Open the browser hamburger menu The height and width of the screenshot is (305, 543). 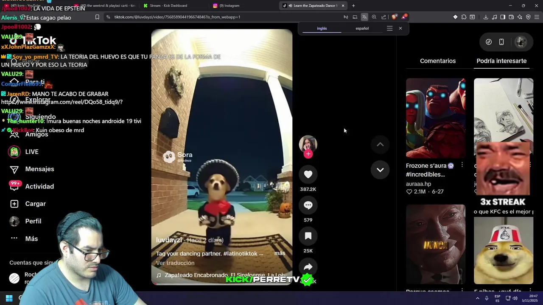[x=537, y=17]
